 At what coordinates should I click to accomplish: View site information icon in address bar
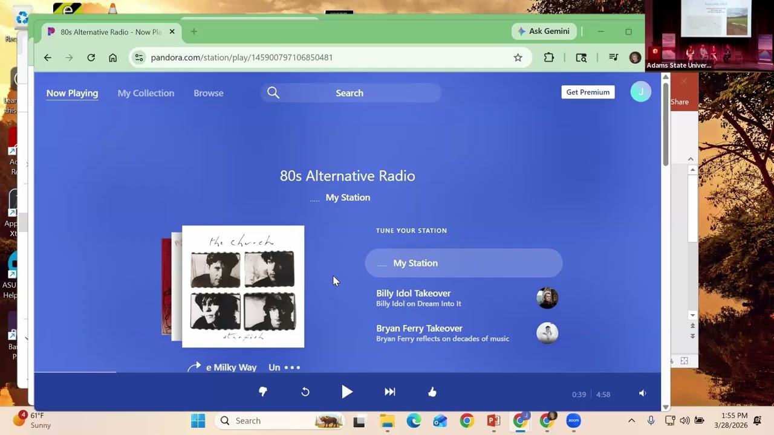(139, 57)
